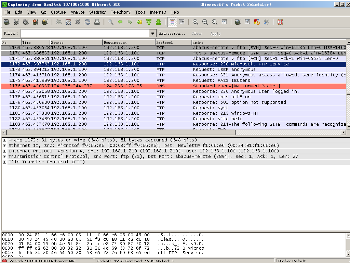
Task: Sort packets by the Time column
Action: tap(36, 42)
